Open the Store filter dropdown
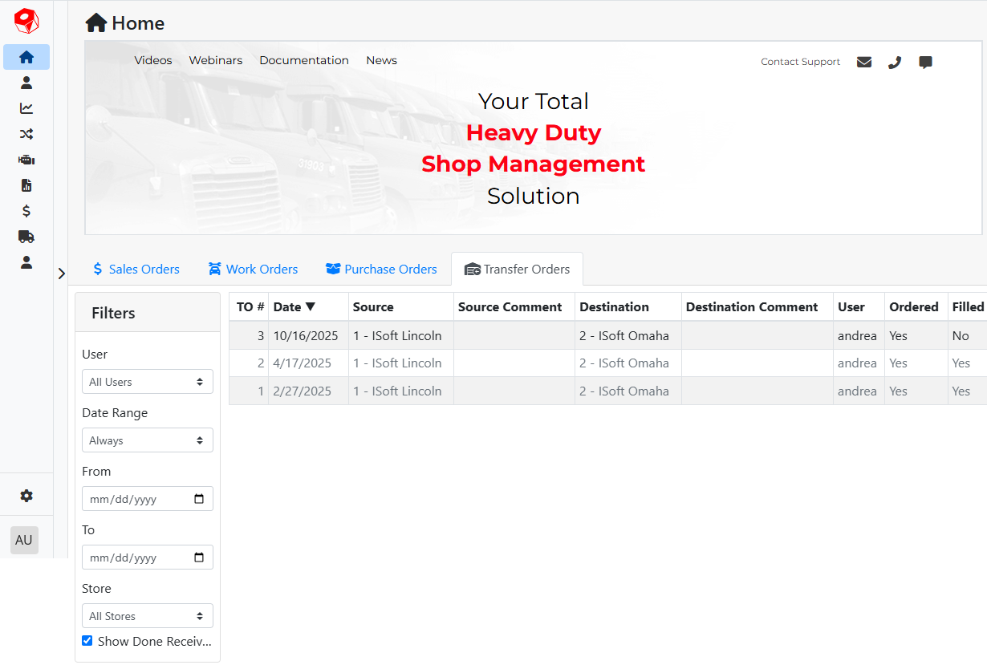This screenshot has width=987, height=669. (x=148, y=616)
